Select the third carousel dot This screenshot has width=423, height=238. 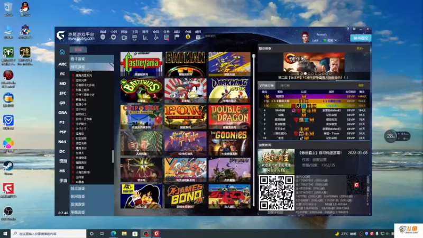pos(305,74)
